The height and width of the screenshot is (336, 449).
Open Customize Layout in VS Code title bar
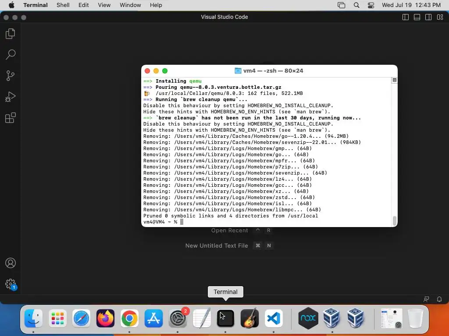point(440,17)
